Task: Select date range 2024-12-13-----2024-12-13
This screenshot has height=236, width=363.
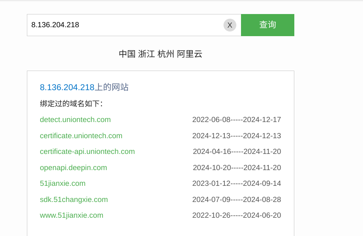Action: 237,136
